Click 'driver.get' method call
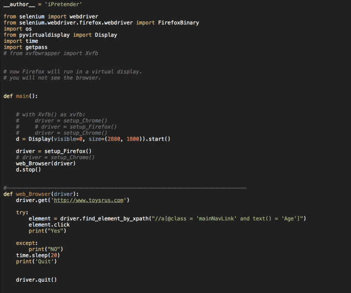This screenshot has width=351, height=293. pos(32,200)
